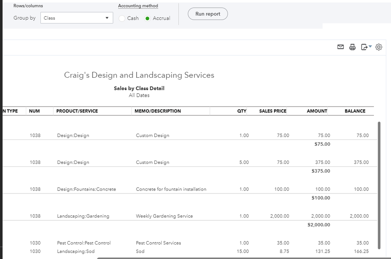Open the Weekly Gardening Service transaction row
The image size is (391, 259).
(x=164, y=216)
